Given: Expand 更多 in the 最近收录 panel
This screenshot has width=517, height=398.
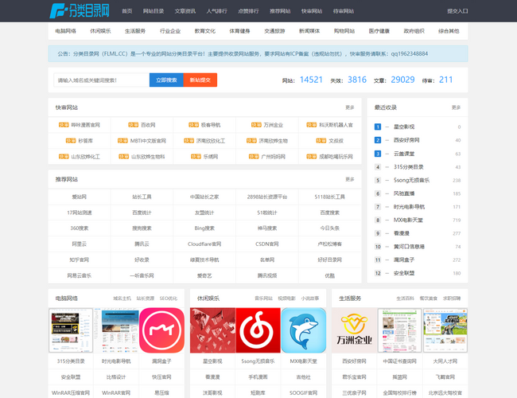Looking at the screenshot, I should point(456,107).
